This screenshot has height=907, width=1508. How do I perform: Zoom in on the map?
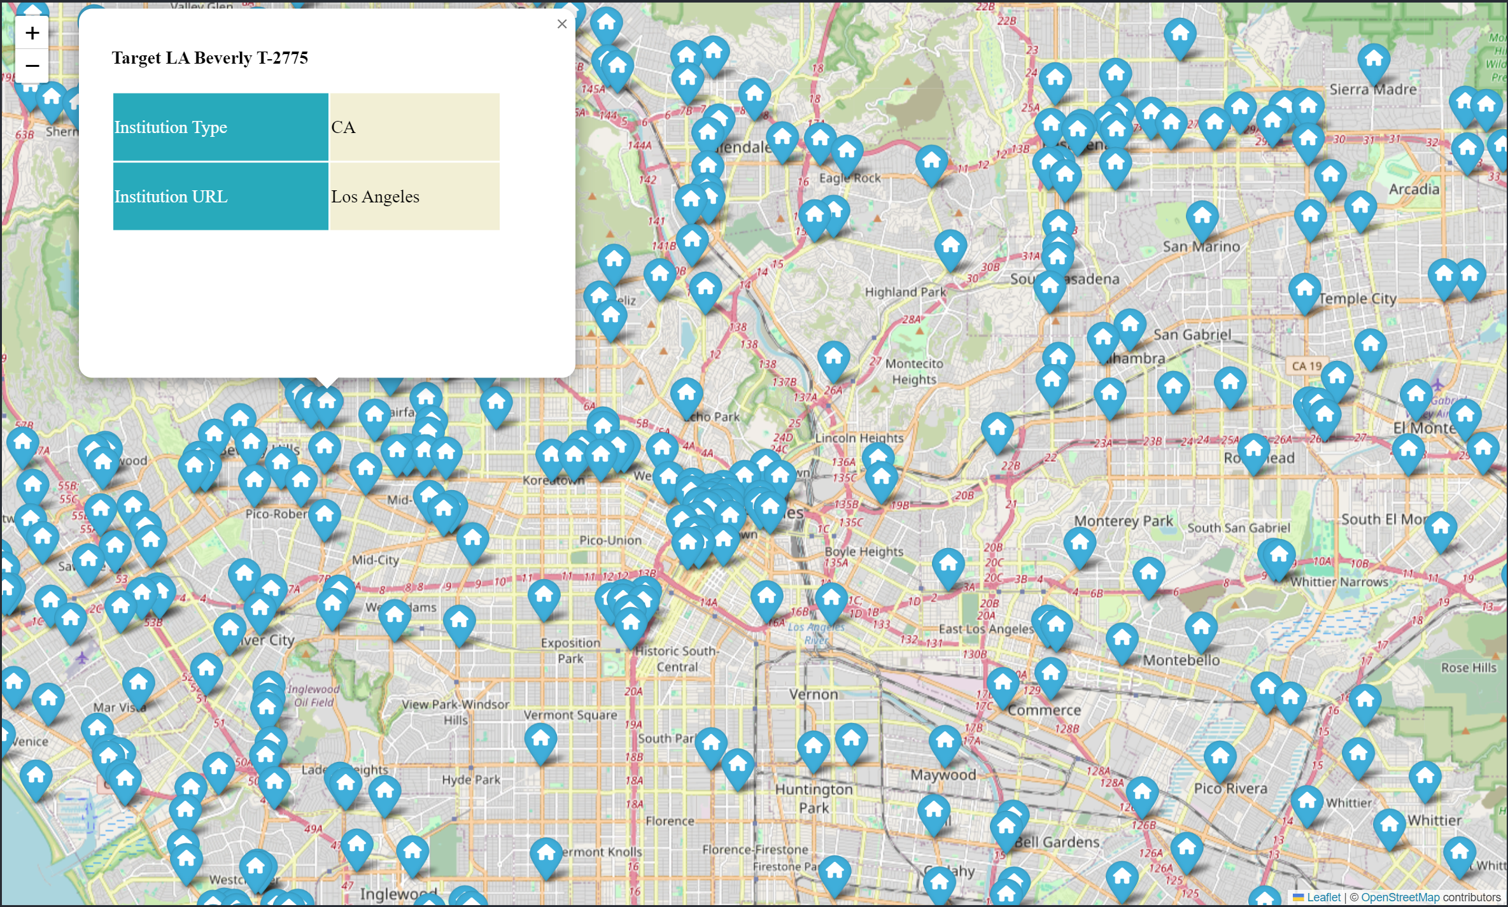32,33
